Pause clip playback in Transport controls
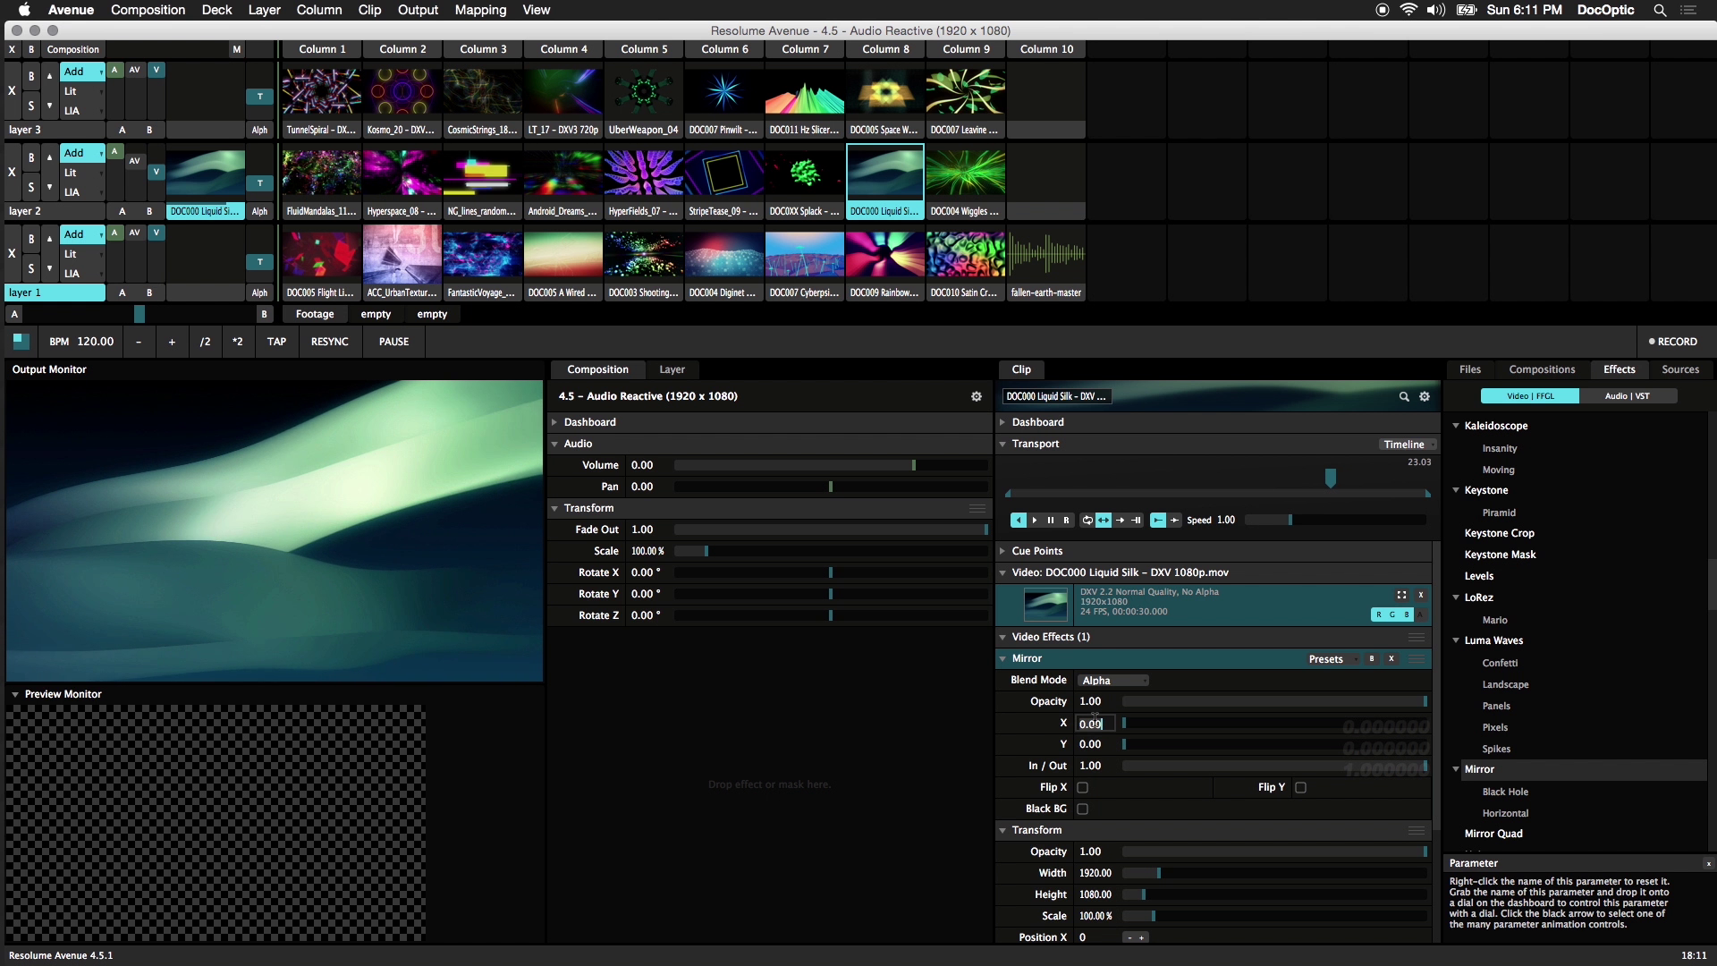 tap(1051, 520)
